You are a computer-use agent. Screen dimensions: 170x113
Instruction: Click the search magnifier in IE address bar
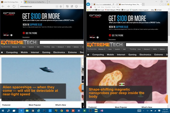pos(113,5)
